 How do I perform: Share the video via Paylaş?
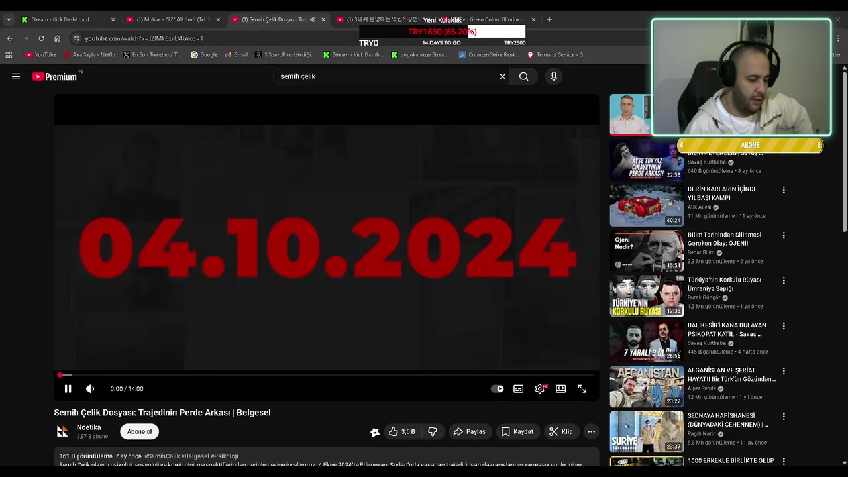click(x=470, y=431)
